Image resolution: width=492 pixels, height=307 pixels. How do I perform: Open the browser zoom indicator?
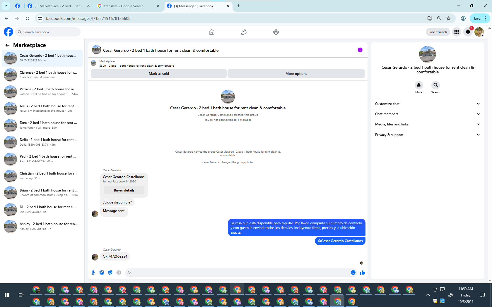pyautogui.click(x=439, y=18)
